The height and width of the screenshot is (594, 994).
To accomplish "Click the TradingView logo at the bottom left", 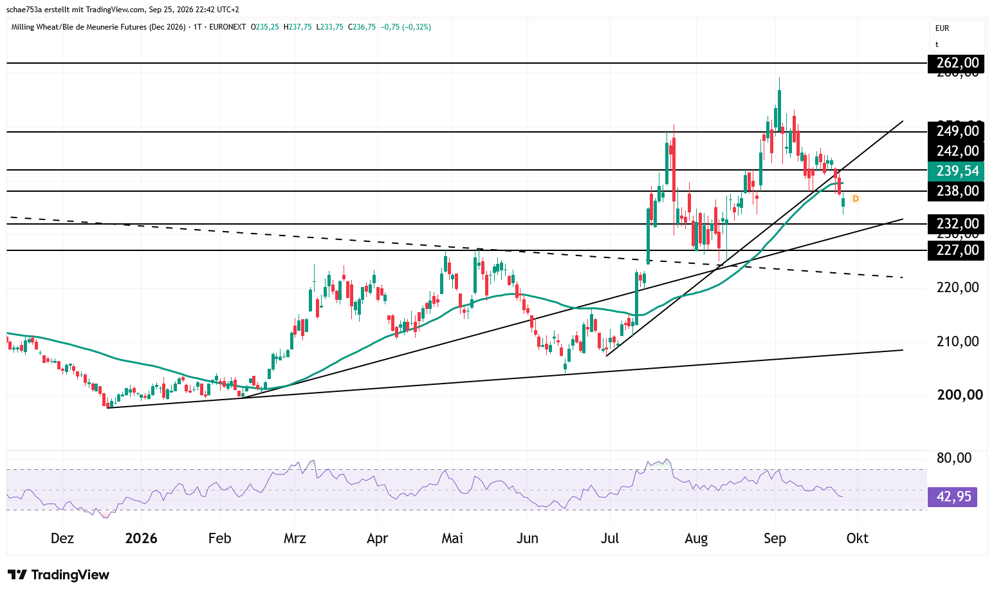I will point(59,575).
